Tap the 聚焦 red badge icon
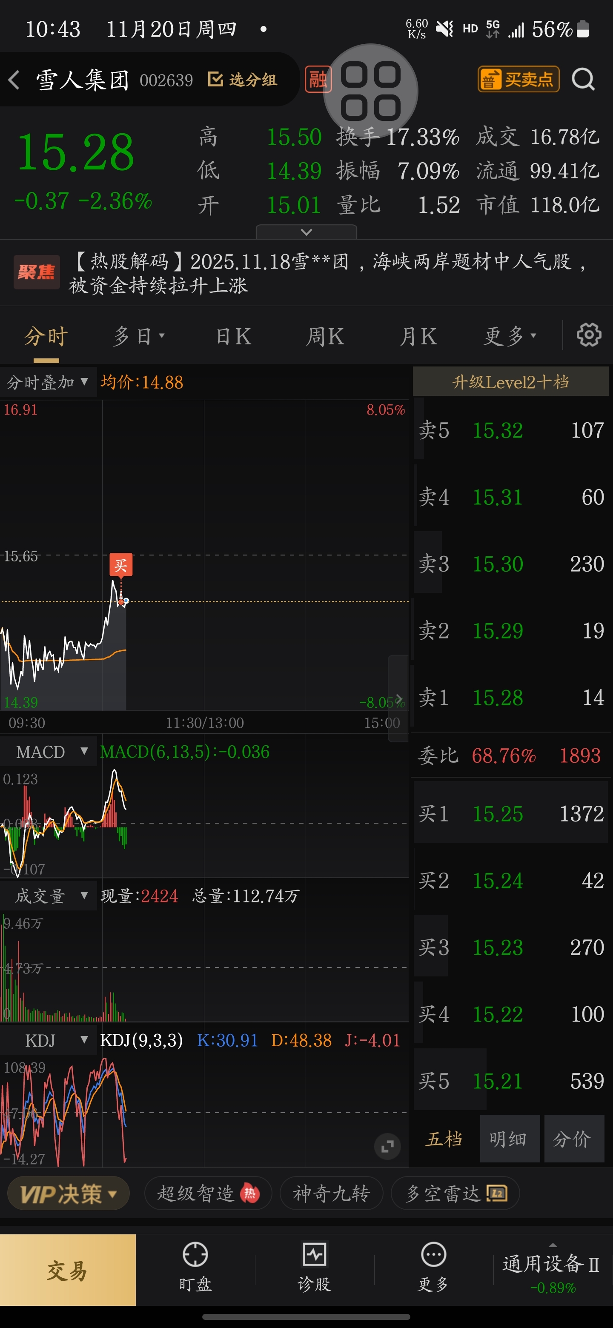613x1328 pixels. pos(36,272)
